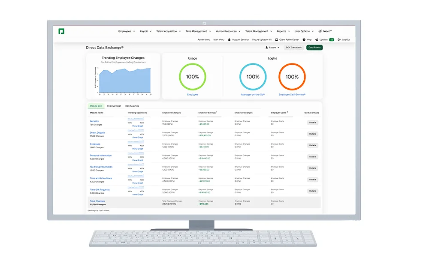
Task: Expand the Human Resources menu
Action: tap(228, 31)
